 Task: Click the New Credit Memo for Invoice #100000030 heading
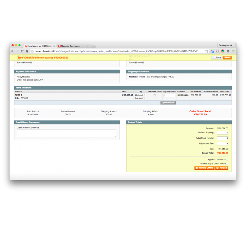43,58
